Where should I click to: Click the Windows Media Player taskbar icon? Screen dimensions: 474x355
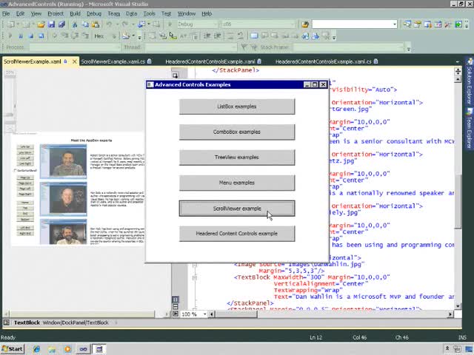[67, 349]
